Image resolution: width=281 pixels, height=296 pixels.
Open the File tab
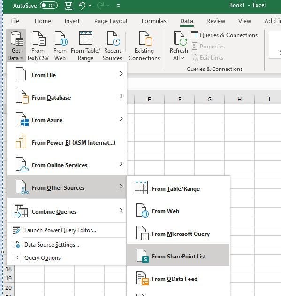pyautogui.click(x=15, y=21)
